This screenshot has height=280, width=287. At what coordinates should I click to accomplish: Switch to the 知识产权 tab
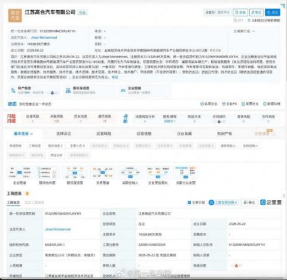(x=224, y=133)
